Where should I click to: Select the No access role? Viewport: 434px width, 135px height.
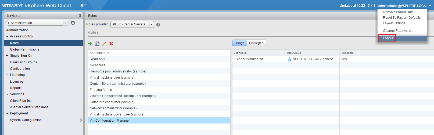click(x=159, y=65)
